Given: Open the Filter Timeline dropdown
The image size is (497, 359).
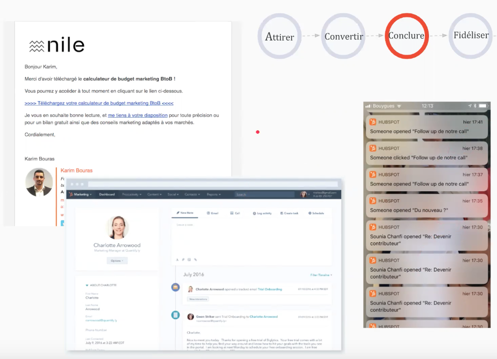Looking at the screenshot, I should 321,275.
